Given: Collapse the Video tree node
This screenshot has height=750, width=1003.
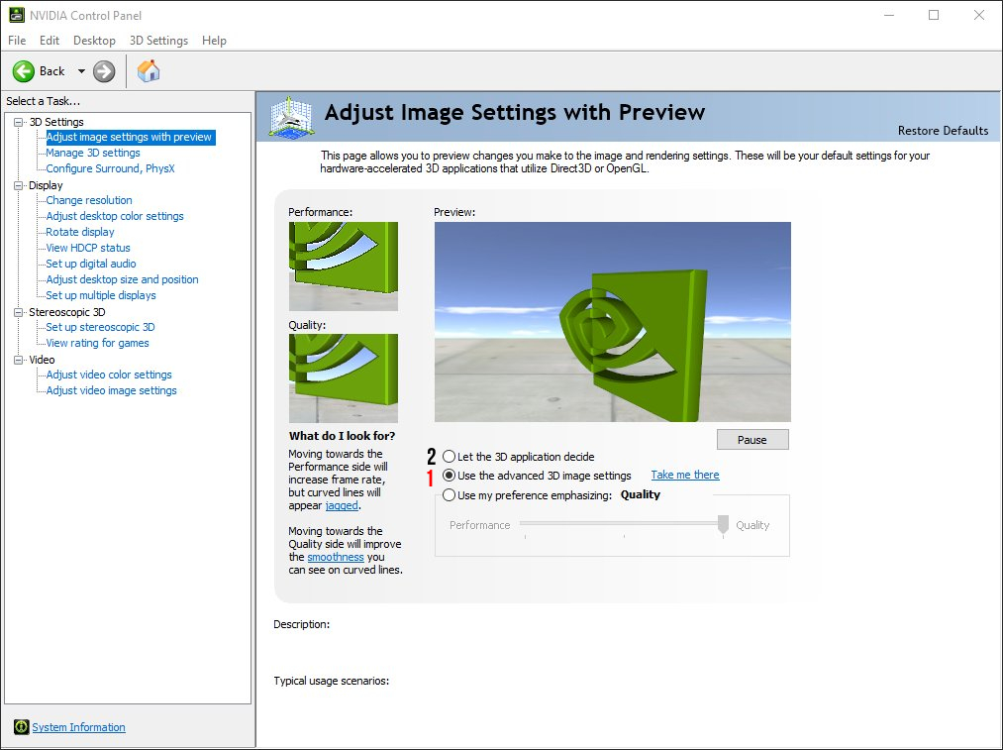Looking at the screenshot, I should click(x=19, y=360).
